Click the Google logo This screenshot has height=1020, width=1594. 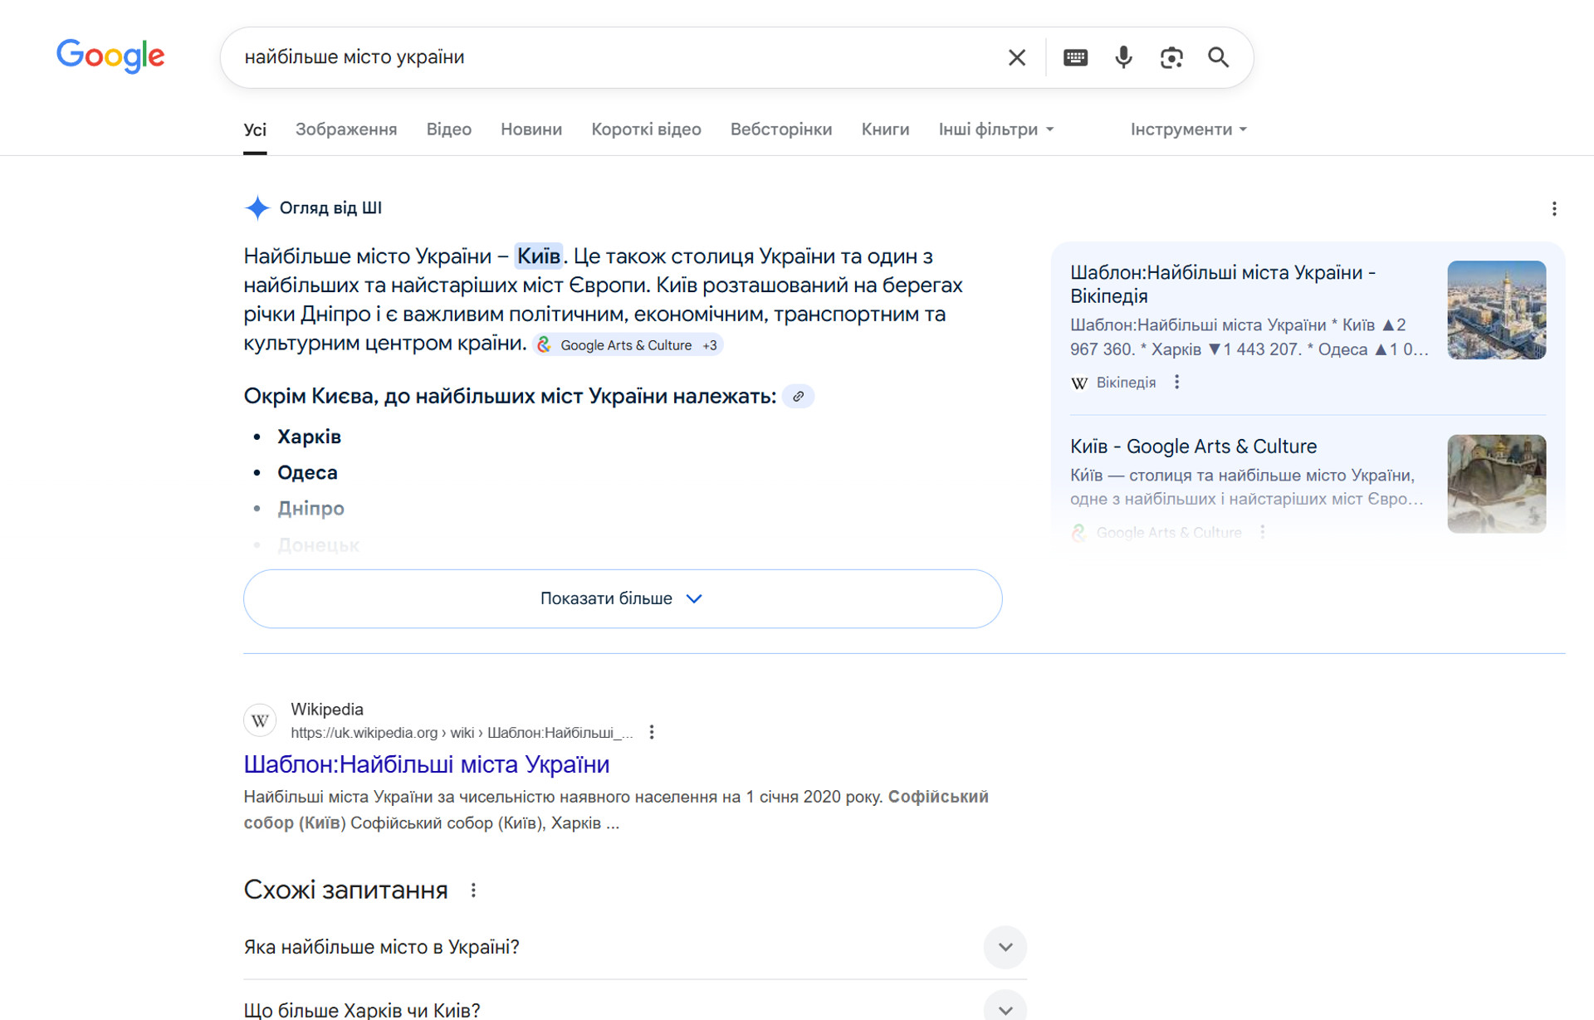click(110, 56)
